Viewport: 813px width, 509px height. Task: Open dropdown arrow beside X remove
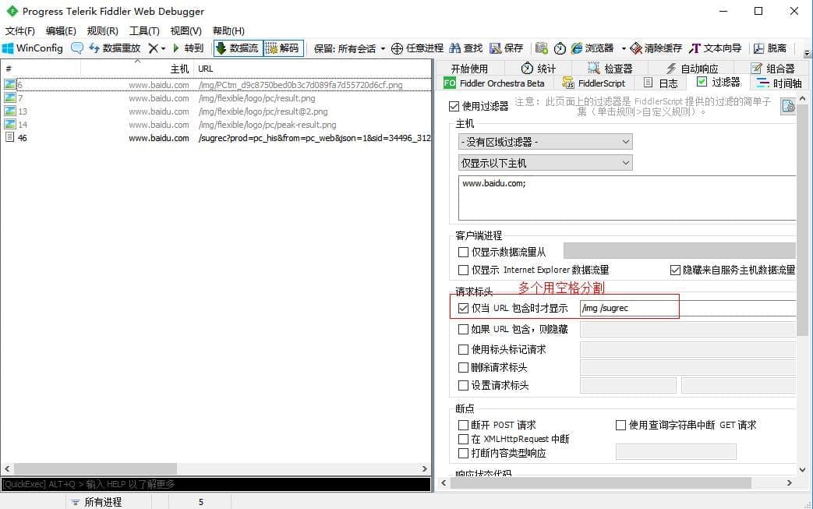(163, 48)
